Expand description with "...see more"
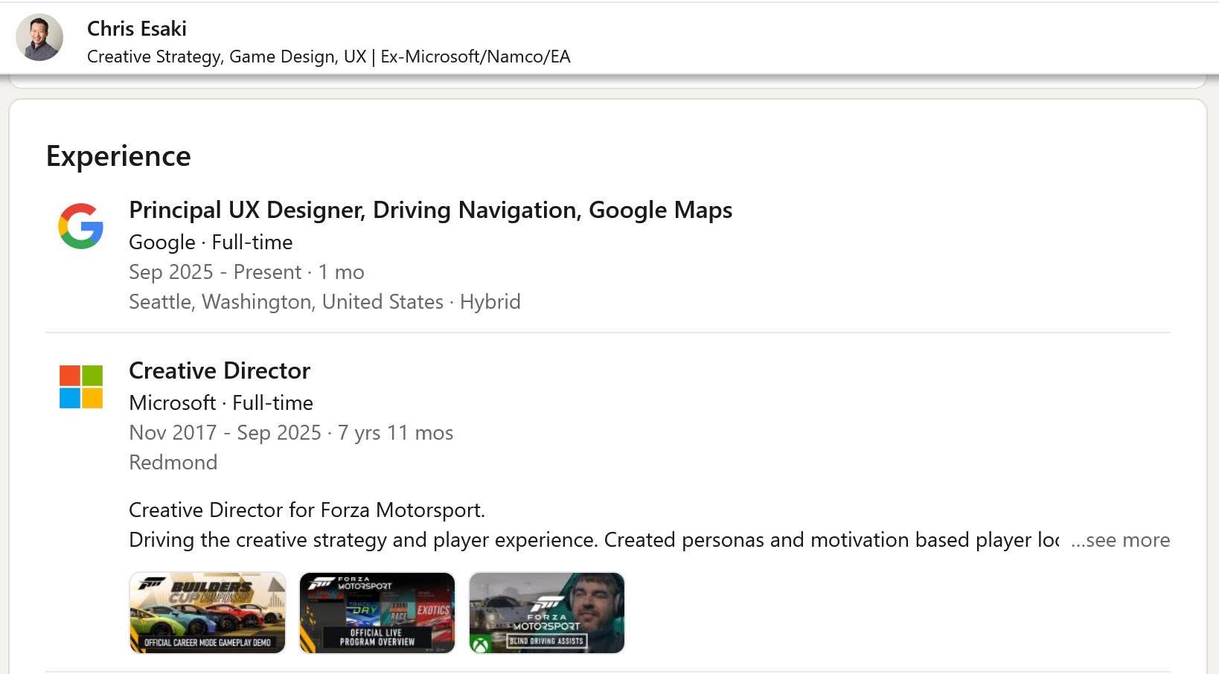Viewport: 1219px width, 674px height. pyautogui.click(x=1120, y=540)
